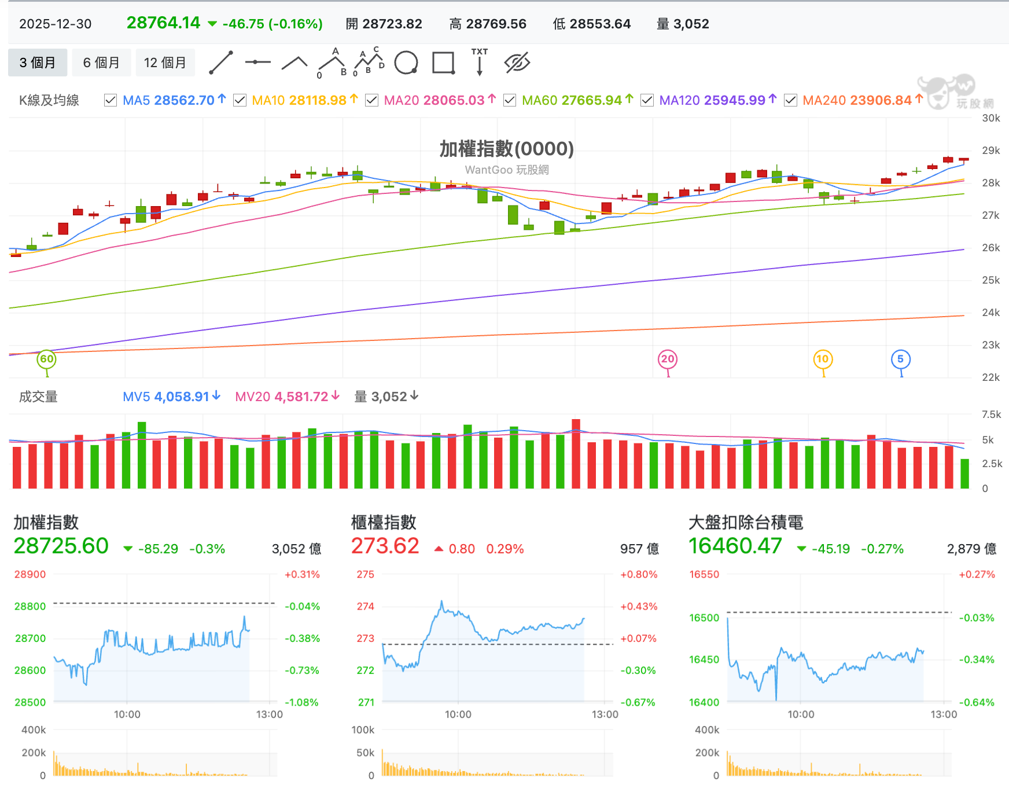This screenshot has width=1009, height=789.
Task: Toggle drawings visibility with the eye icon
Action: click(517, 63)
